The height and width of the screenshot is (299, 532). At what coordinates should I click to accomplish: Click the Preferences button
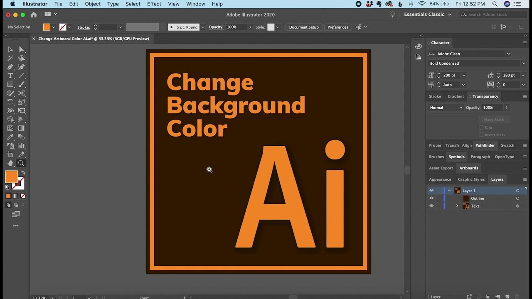point(338,27)
